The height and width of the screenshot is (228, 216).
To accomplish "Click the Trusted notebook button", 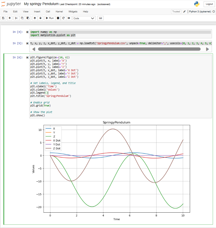I will (x=176, y=12).
